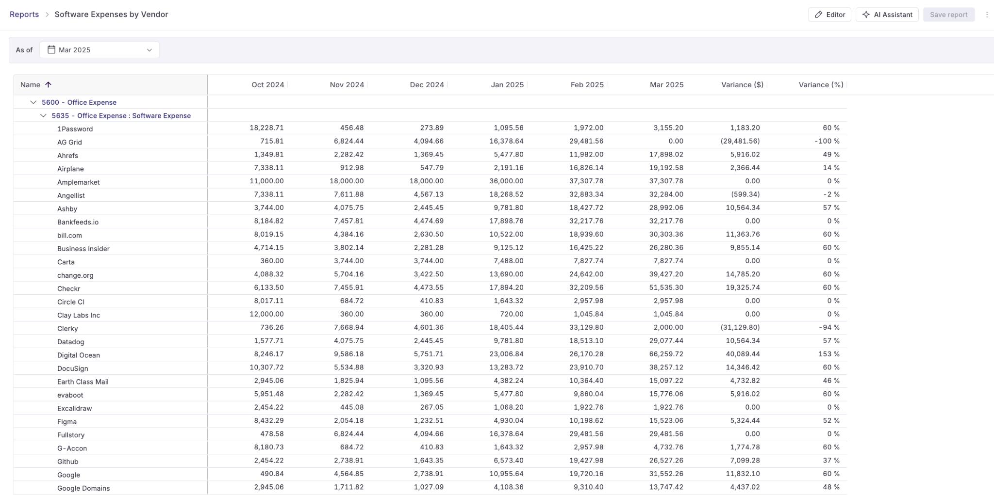994x495 pixels.
Task: Toggle the Name column sort arrow
Action: (48, 84)
